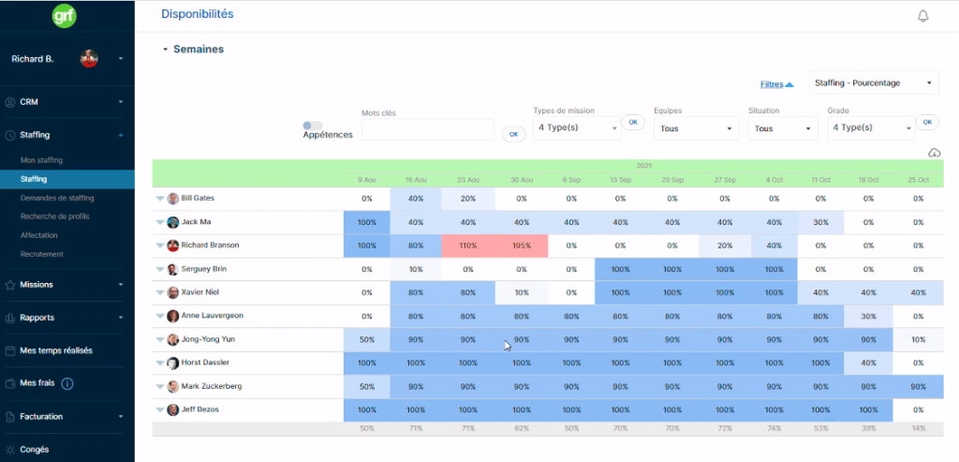Click the Facturation document icon
Viewport: 959px width, 462px height.
[x=9, y=417]
